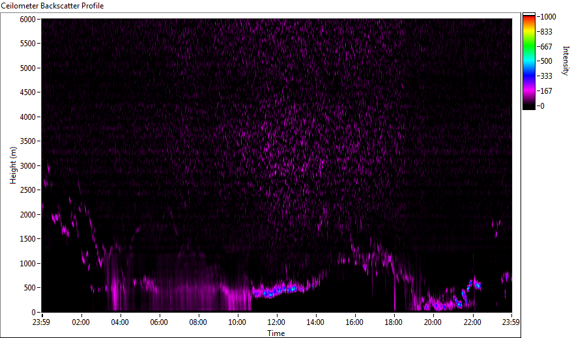The width and height of the screenshot is (572, 338).
Task: Click the 14:00 time axis label
Action: coord(315,322)
